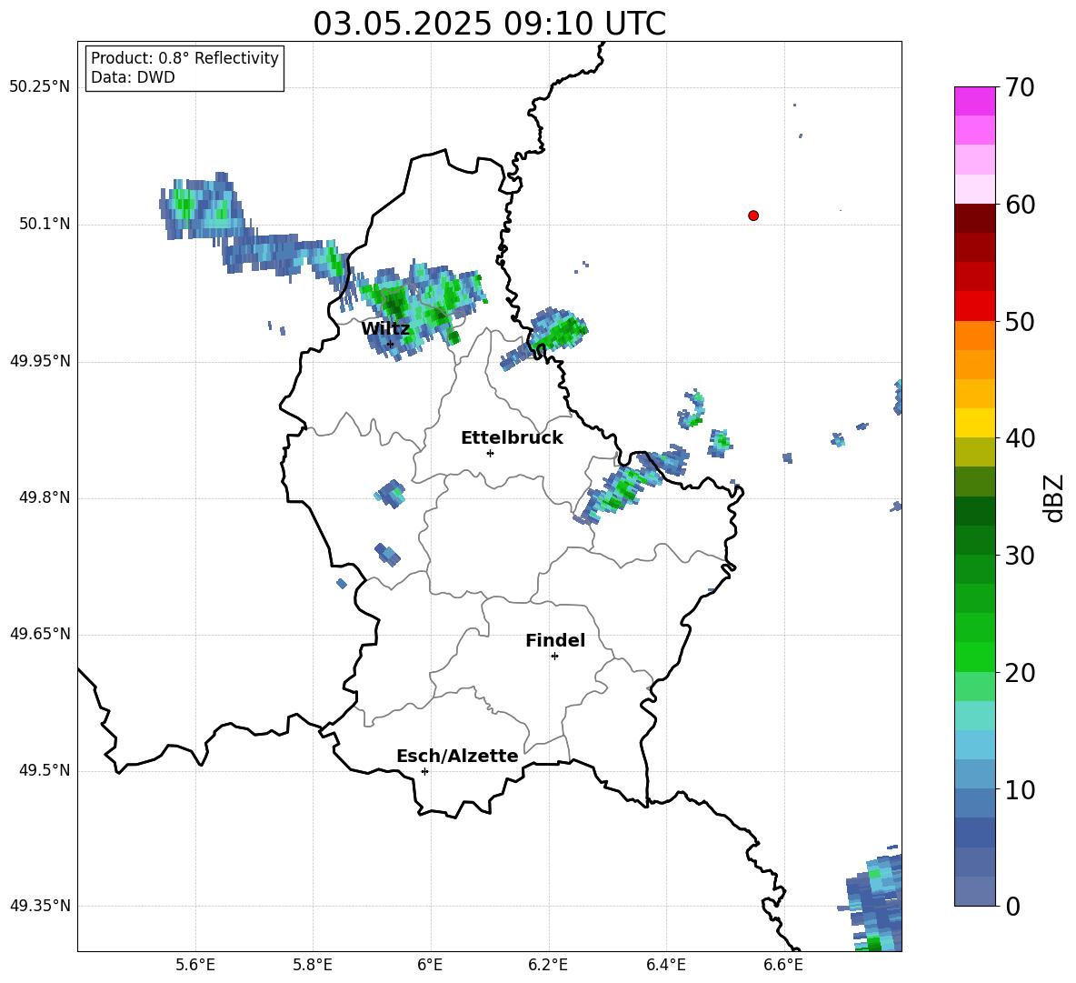Click the 'Data: DWD' text
Viewport: 1076px width, 983px height.
click(133, 77)
